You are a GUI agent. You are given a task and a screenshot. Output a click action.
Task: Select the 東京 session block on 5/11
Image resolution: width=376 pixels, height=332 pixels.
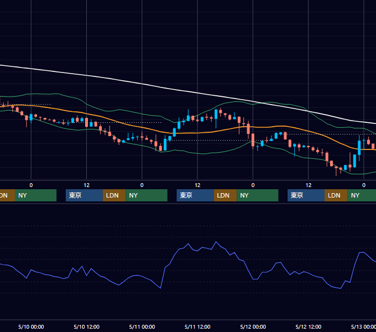pyautogui.click(x=195, y=195)
